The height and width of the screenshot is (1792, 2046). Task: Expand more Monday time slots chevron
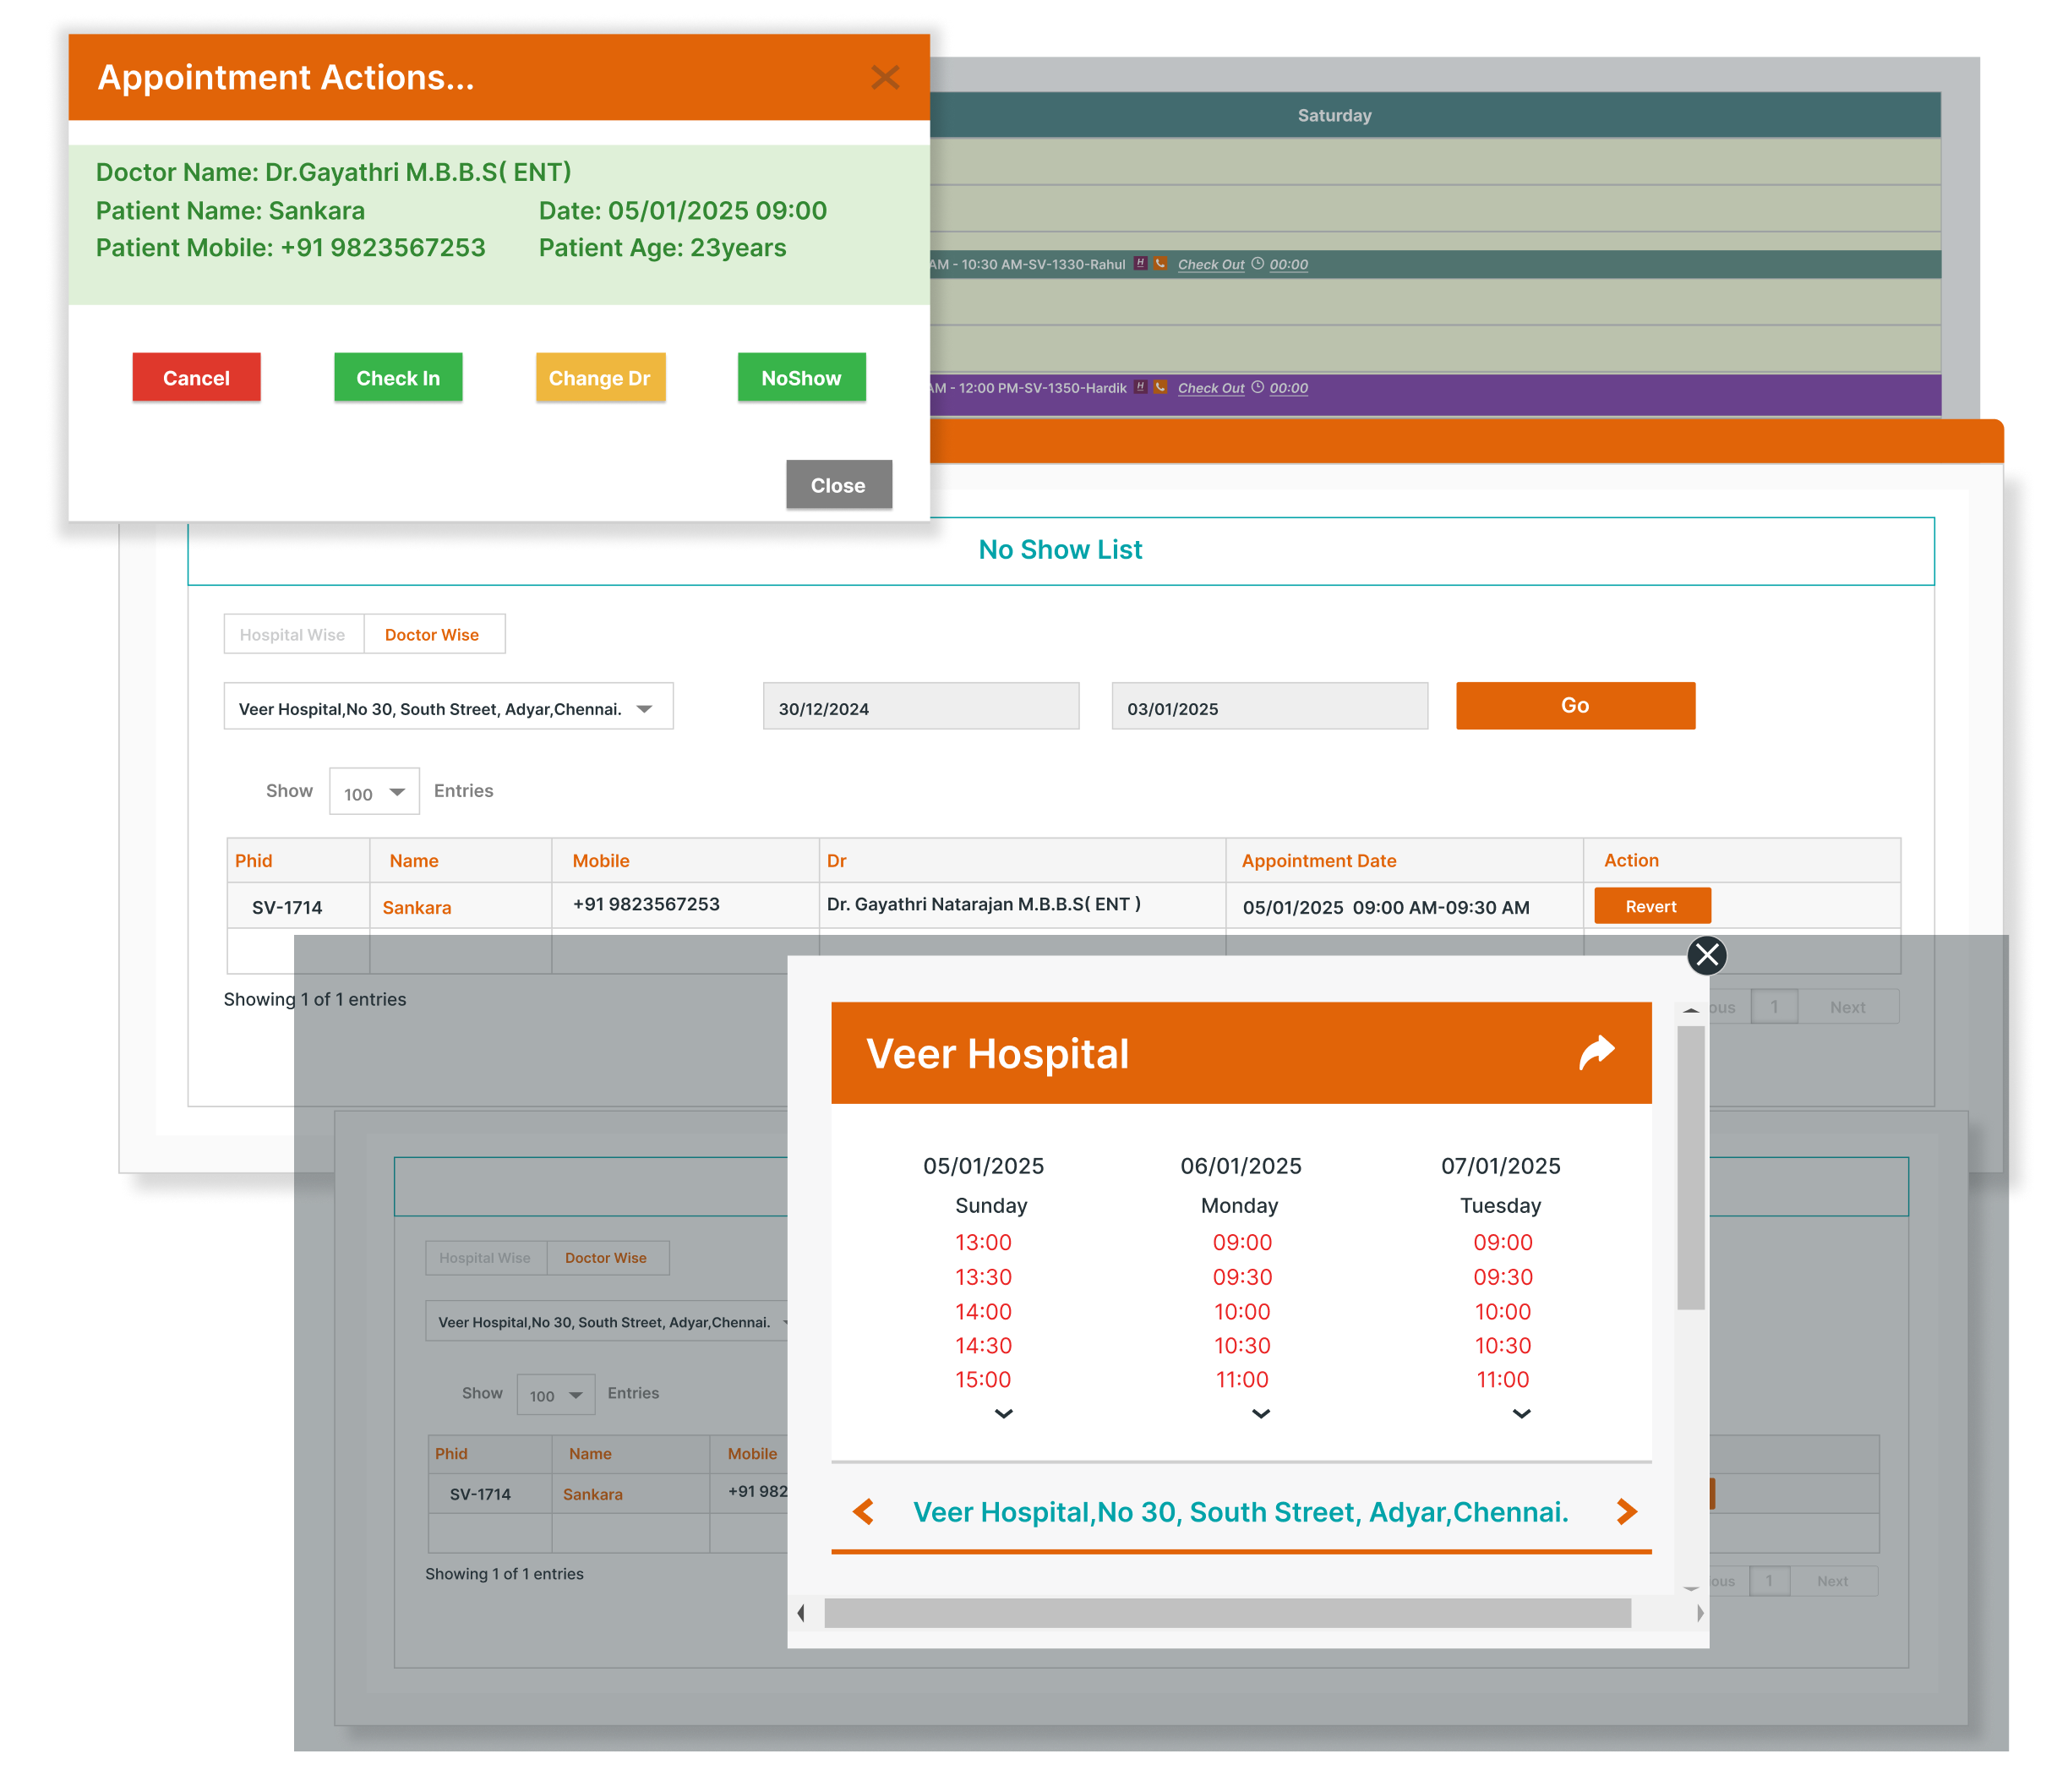[1260, 1413]
